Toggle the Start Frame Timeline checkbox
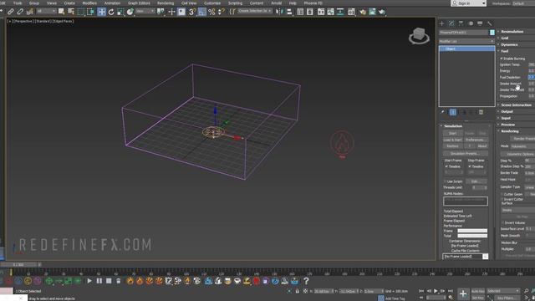 tap(446, 166)
